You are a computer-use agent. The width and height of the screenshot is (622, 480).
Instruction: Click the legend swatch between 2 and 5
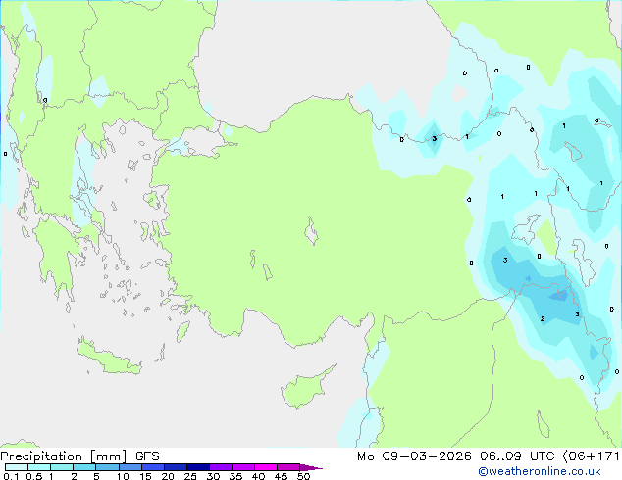(84, 467)
